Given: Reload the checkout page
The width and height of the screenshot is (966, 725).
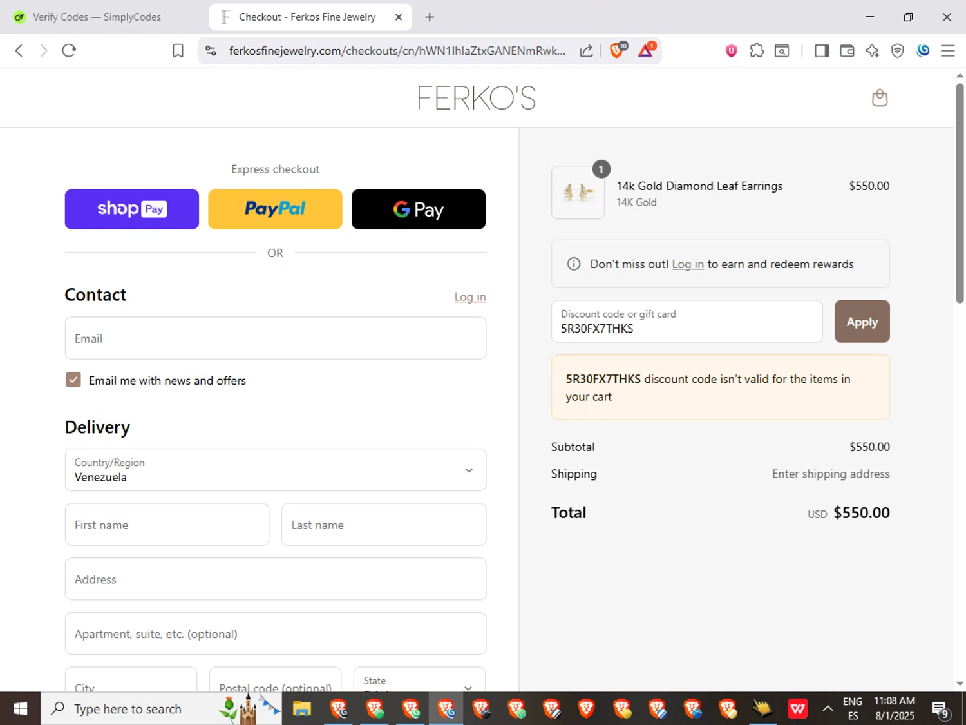Looking at the screenshot, I should (69, 51).
